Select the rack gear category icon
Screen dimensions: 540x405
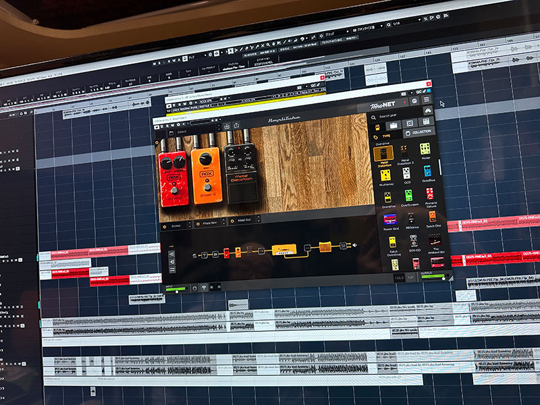tap(425, 122)
